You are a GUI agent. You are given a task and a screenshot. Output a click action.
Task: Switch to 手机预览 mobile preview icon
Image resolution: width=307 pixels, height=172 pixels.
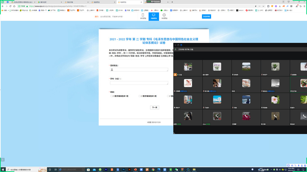(x=143, y=16)
